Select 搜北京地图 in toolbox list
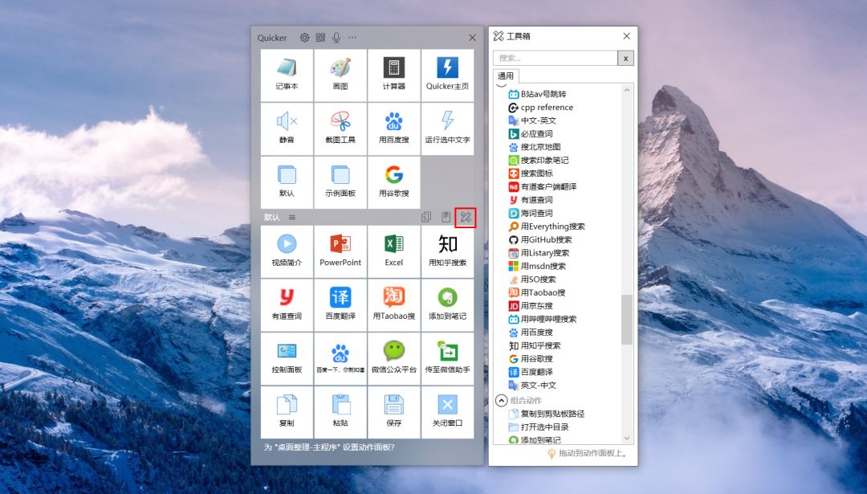The width and height of the screenshot is (867, 494). coord(535,147)
